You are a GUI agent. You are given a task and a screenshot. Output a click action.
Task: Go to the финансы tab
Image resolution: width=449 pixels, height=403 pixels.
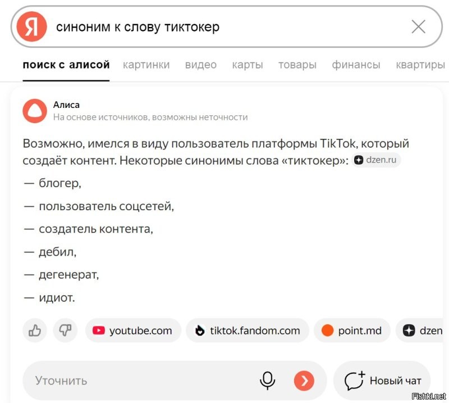click(x=356, y=65)
